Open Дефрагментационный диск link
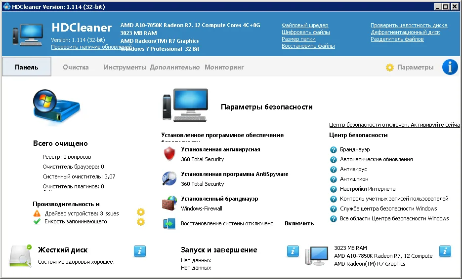 pos(406,32)
